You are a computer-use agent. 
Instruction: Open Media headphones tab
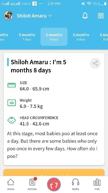pyautogui.click(x=75, y=184)
